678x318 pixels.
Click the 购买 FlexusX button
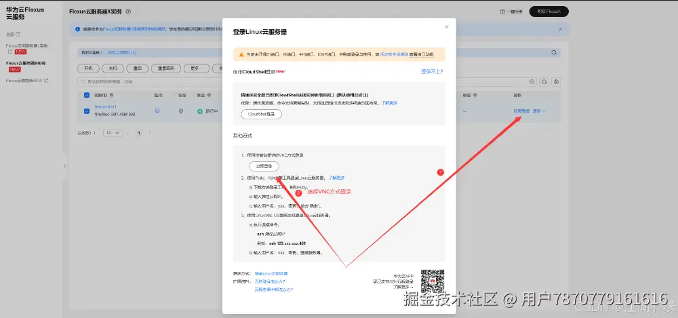point(549,12)
